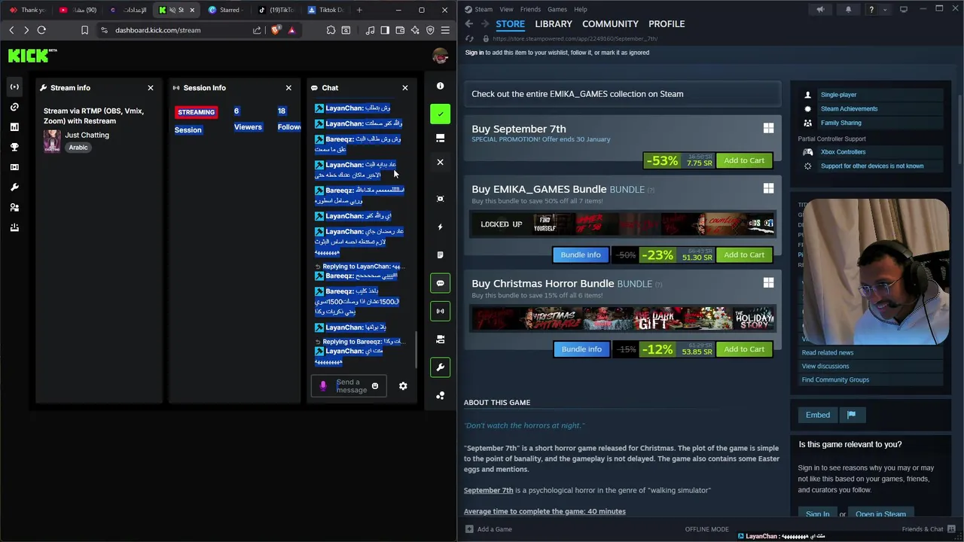Open the community users icon in Kick sidebar
Screen dimensions: 964x542
tap(14, 208)
